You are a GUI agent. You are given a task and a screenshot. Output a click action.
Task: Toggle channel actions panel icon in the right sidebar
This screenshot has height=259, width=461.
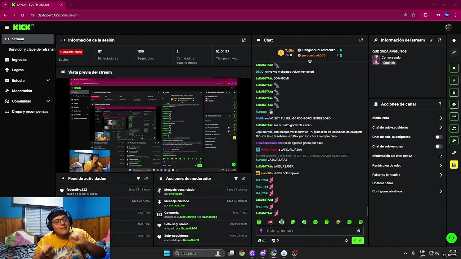pos(454,128)
